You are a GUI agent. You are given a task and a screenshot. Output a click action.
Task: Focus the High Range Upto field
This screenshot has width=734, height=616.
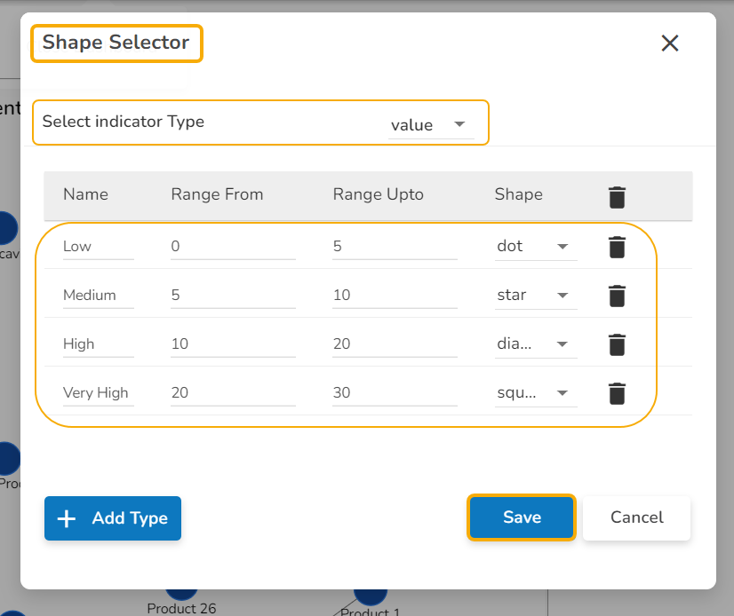395,344
